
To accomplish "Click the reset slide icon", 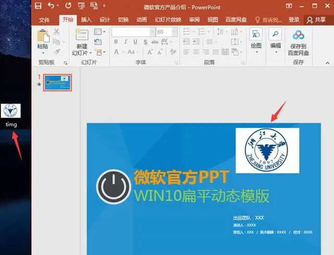I will click(x=98, y=42).
